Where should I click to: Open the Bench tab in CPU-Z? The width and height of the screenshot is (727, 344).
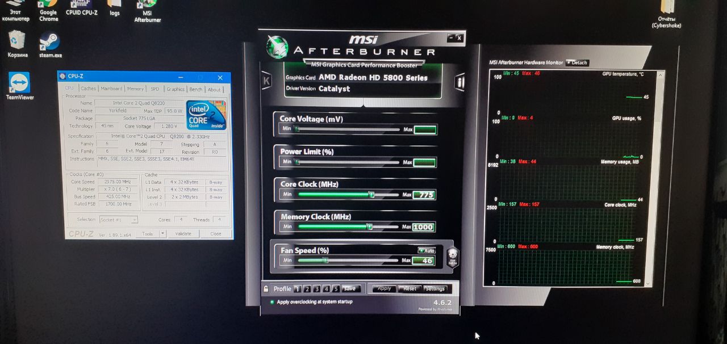(x=195, y=89)
